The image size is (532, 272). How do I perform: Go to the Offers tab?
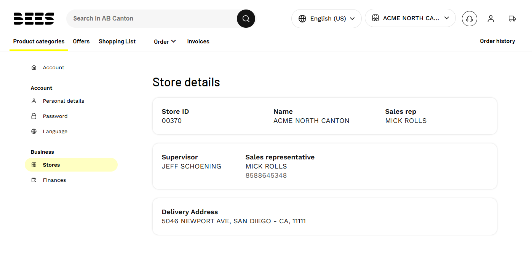(81, 41)
